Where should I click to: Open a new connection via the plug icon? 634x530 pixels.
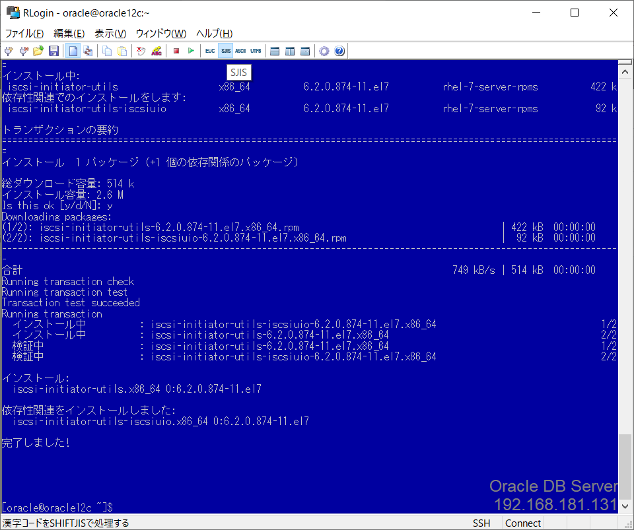tap(9, 51)
